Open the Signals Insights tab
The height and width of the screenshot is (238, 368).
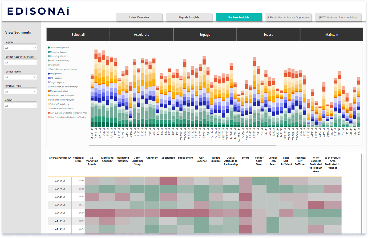click(x=189, y=18)
